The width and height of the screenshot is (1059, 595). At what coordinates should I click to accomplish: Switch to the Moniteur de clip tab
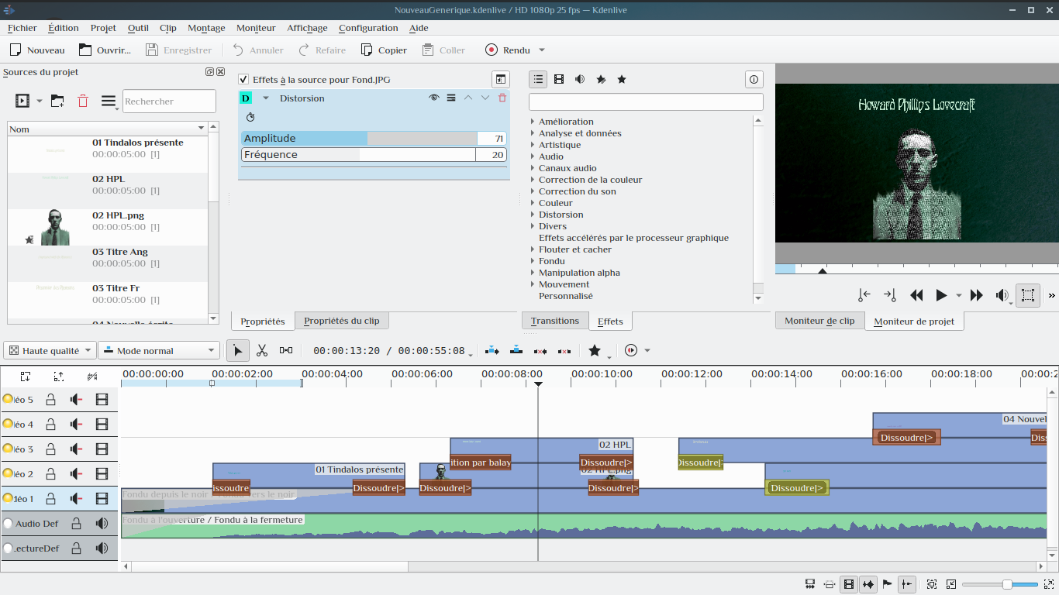tap(819, 321)
